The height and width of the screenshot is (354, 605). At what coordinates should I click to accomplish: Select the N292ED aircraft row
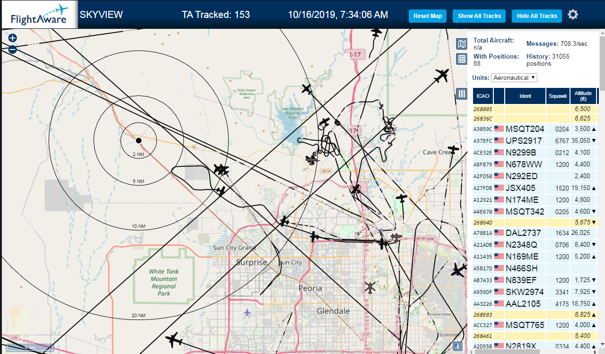[535, 176]
